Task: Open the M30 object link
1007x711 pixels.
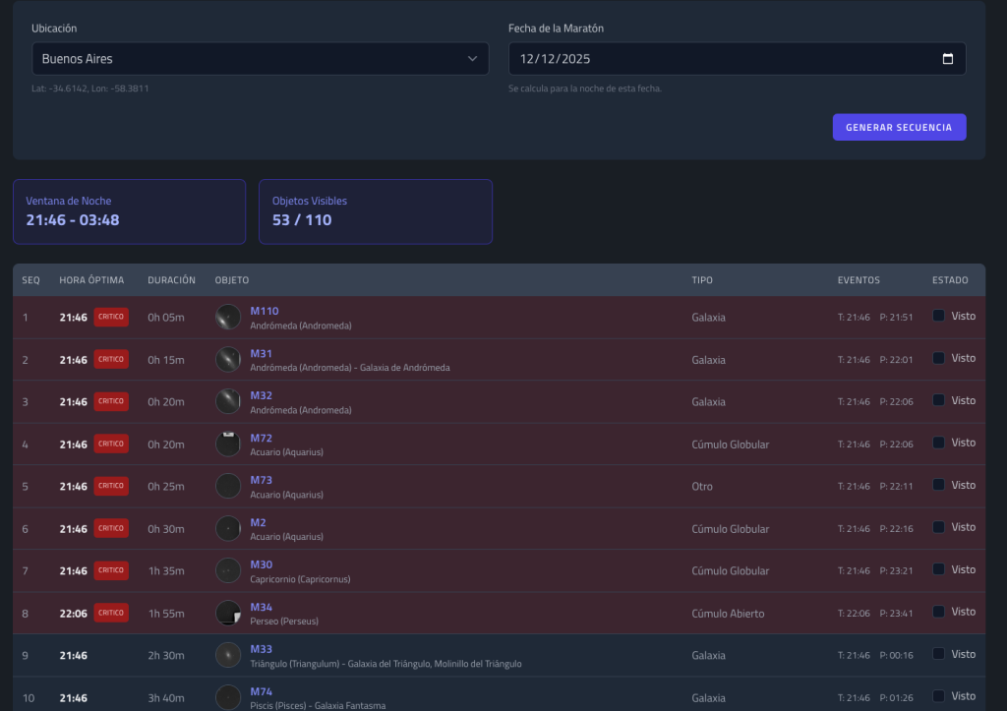Action: 261,564
